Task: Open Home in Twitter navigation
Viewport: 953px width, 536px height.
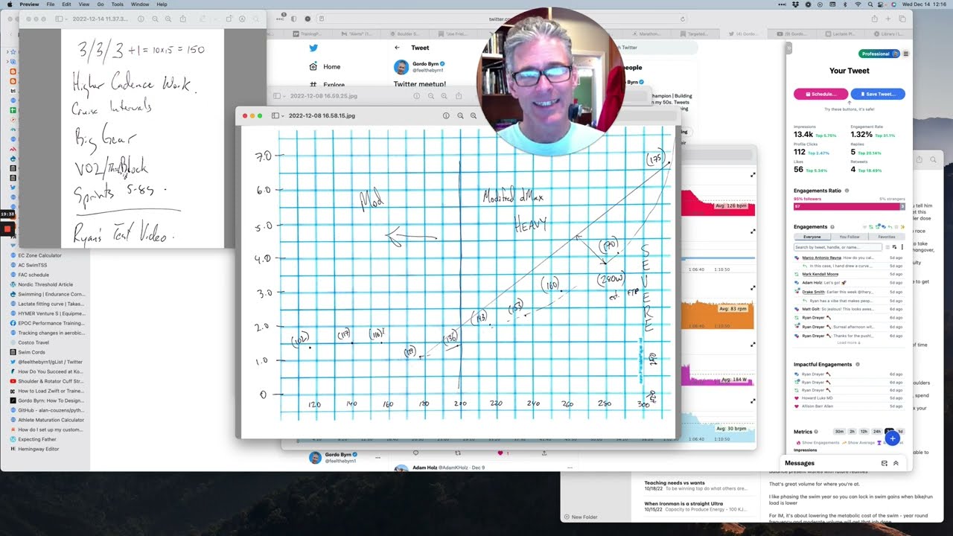Action: click(325, 66)
